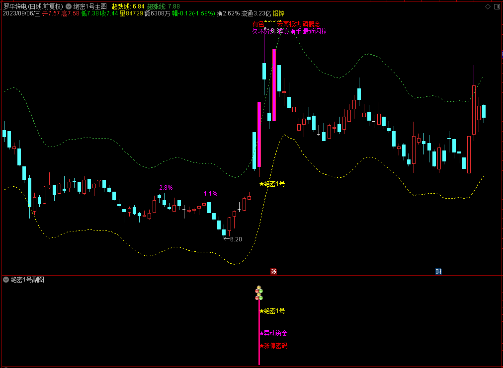This screenshot has width=503, height=368.
Task: Click the high price 高7.58
Action: tap(70, 14)
